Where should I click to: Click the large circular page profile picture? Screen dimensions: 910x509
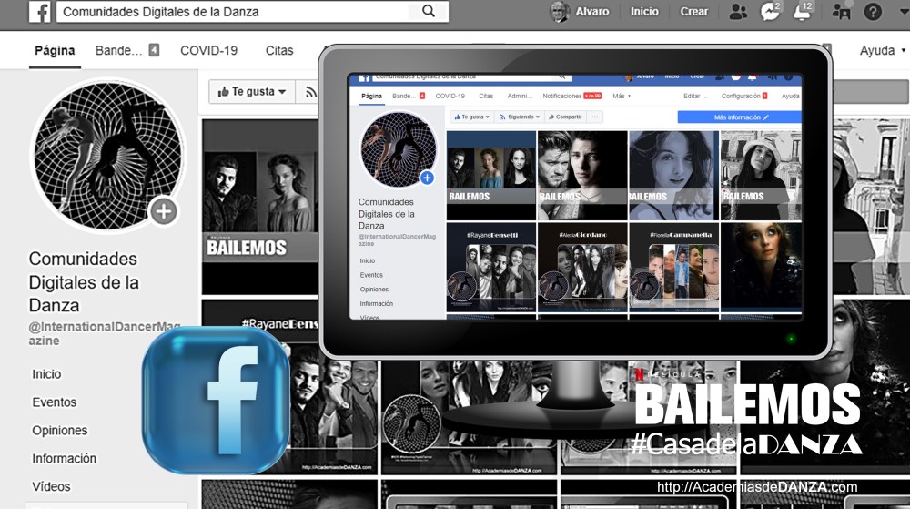tap(107, 156)
